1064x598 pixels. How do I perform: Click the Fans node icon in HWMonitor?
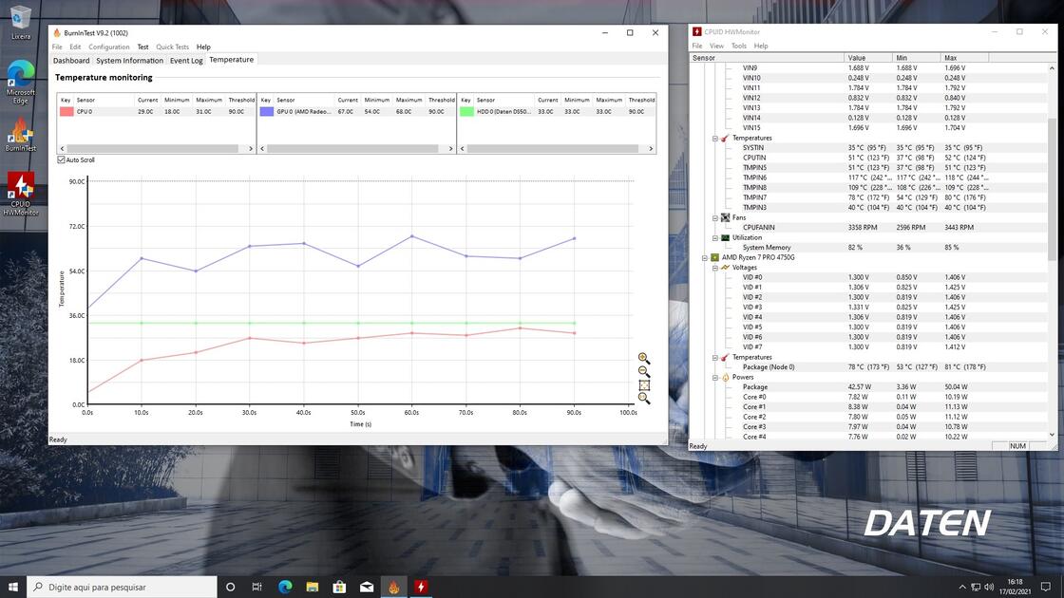[x=725, y=217]
